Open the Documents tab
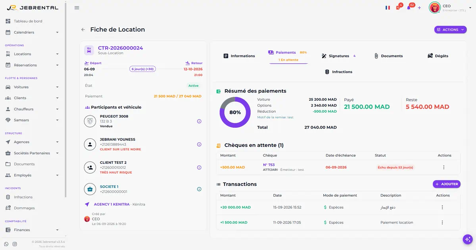Viewport: 476px width, 250px height. [x=388, y=56]
